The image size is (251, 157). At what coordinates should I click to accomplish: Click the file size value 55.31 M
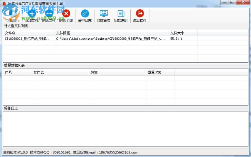point(176,39)
